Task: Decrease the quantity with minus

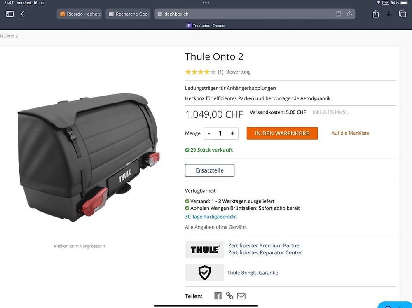Action: tap(209, 133)
